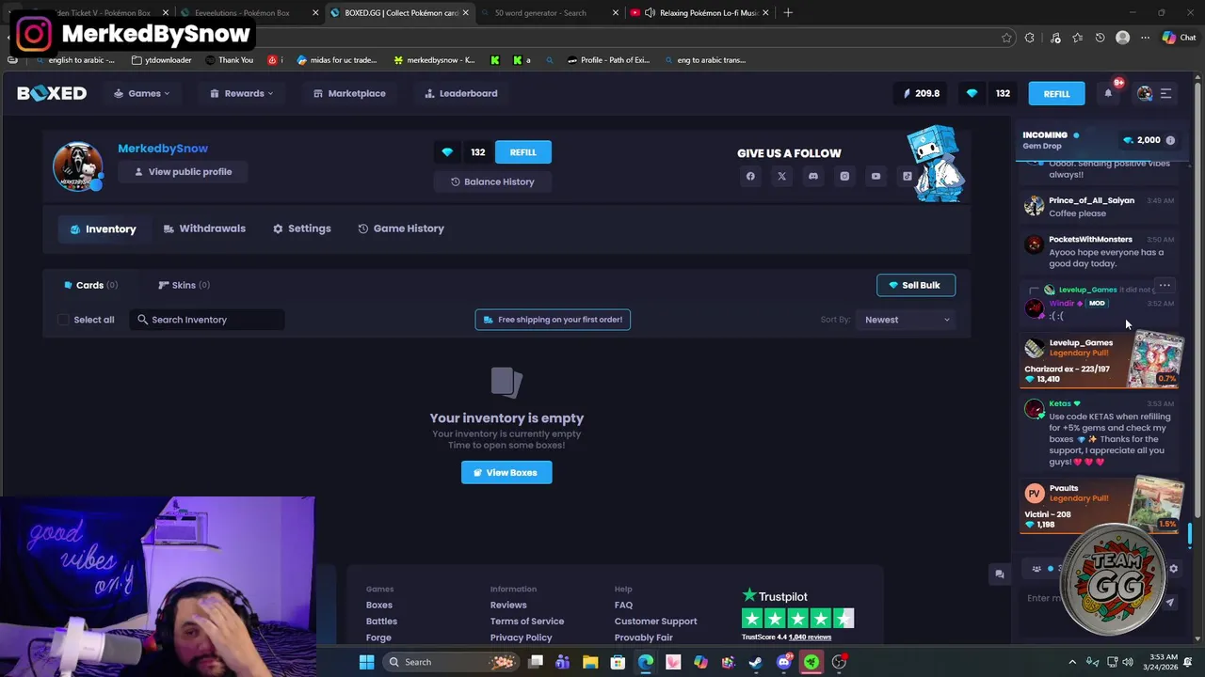Click the header REFILL button
1205x677 pixels.
click(1056, 93)
